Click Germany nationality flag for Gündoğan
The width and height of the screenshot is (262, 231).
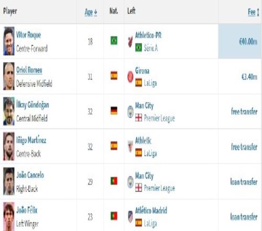click(x=114, y=111)
